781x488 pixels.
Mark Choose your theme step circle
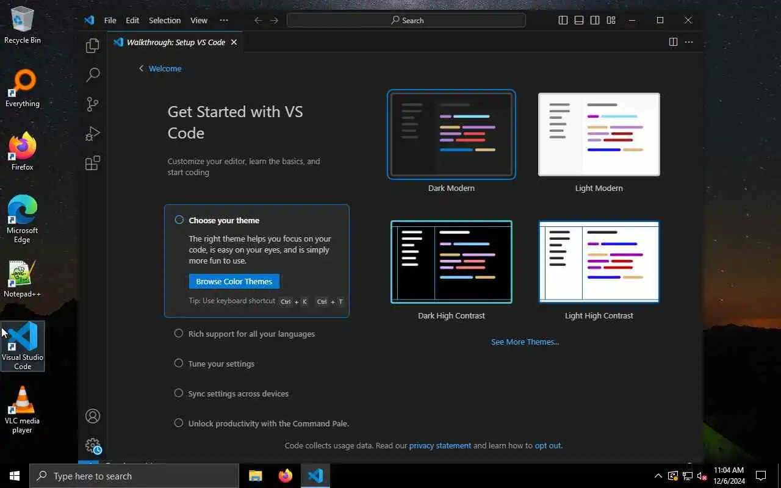pyautogui.click(x=179, y=220)
